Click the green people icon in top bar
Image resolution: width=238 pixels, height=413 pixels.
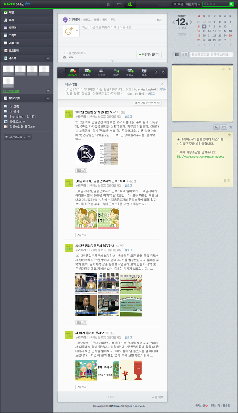pyautogui.click(x=130, y=4)
